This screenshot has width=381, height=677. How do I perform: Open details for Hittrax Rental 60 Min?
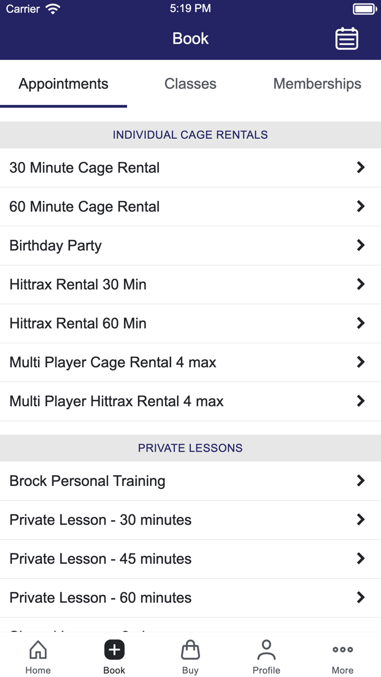pos(190,323)
